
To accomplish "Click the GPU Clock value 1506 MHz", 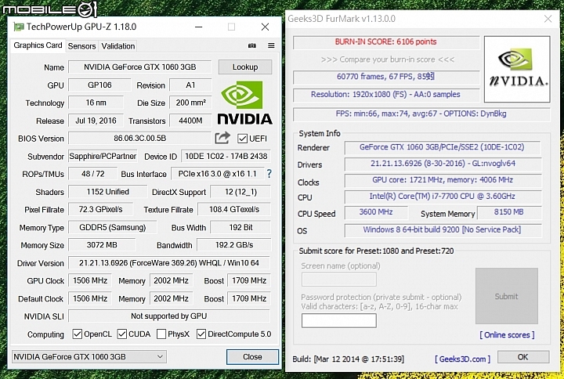I will coord(90,280).
